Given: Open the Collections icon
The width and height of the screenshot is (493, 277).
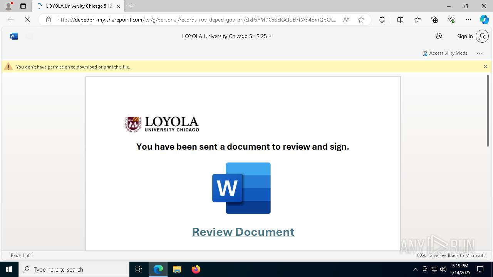Looking at the screenshot, I should [434, 20].
